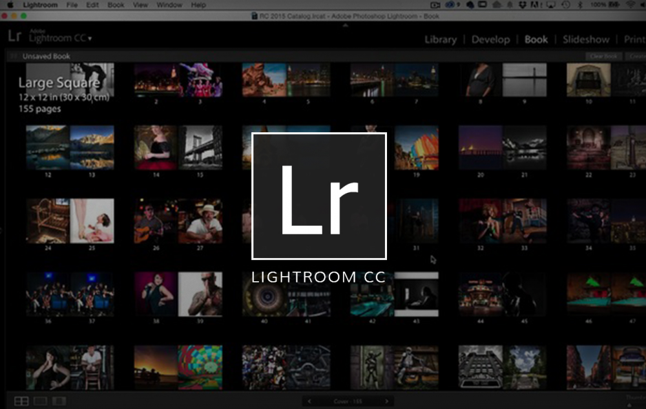Check battery status in menu bar
This screenshot has width=646, height=409.
click(605, 5)
